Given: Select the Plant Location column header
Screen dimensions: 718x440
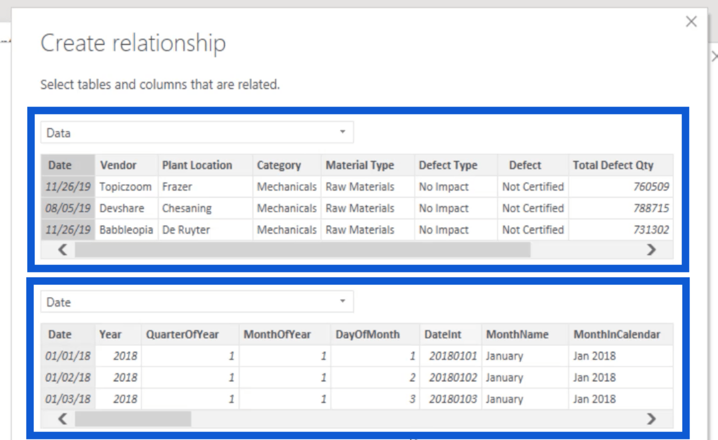Looking at the screenshot, I should point(205,165).
